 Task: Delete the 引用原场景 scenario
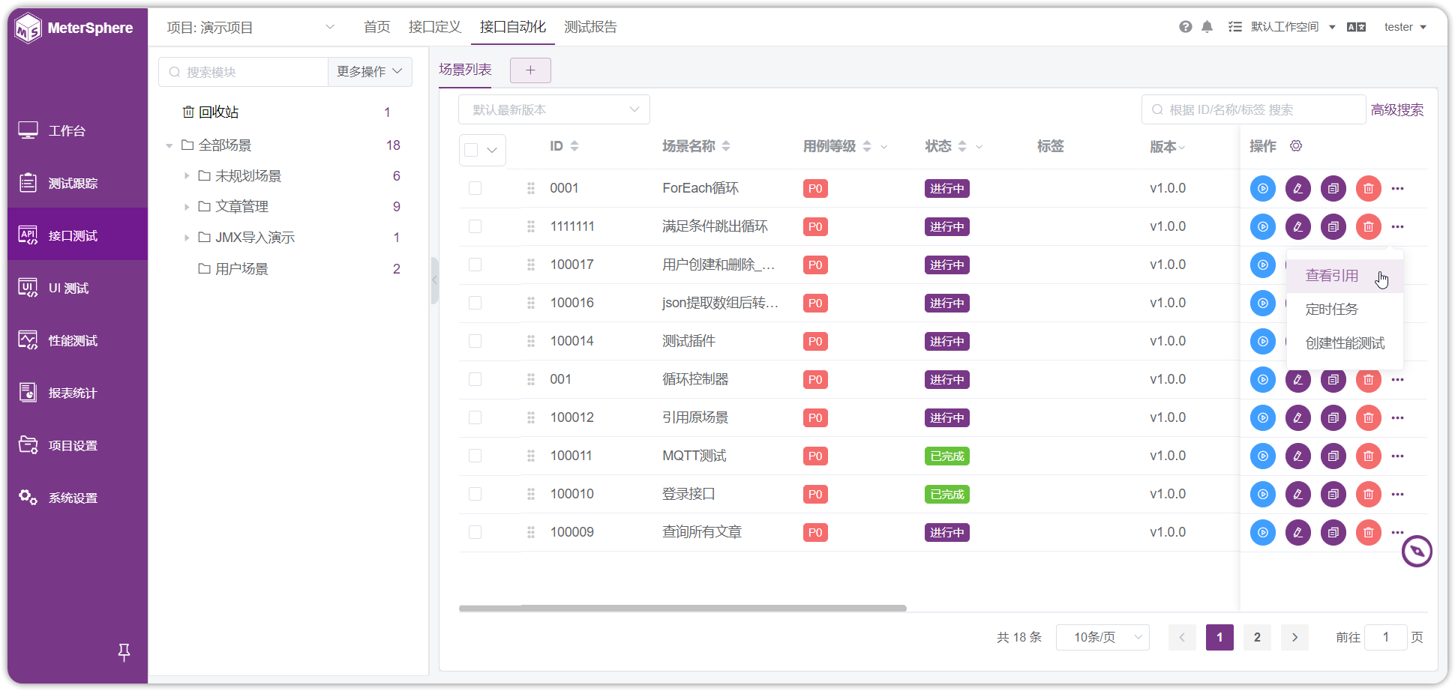tap(1368, 417)
